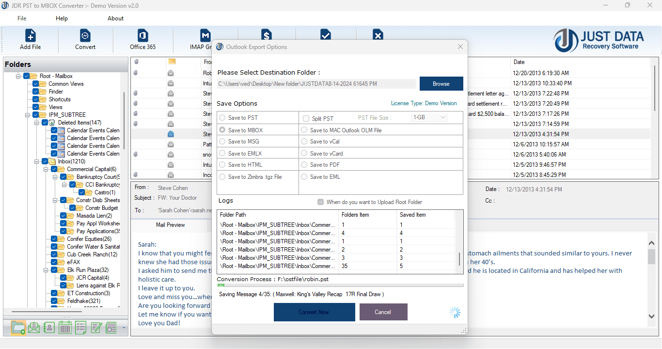Select the Save to MBOX radio button
662x349 pixels.
[x=222, y=129]
